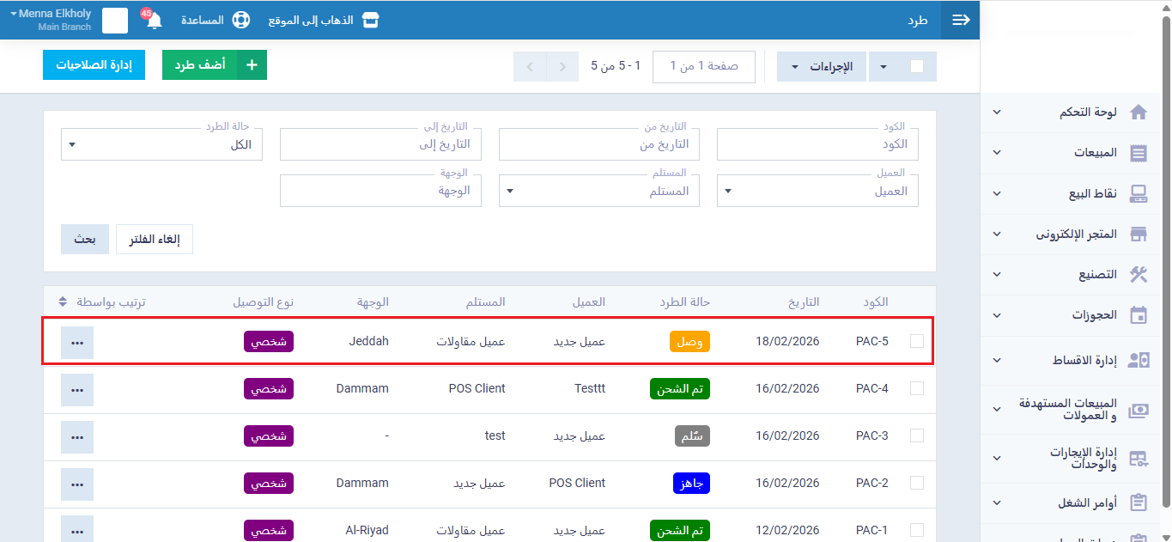The width and height of the screenshot is (1172, 542).
Task: Expand the العميل client dropdown filter
Action: point(817,191)
